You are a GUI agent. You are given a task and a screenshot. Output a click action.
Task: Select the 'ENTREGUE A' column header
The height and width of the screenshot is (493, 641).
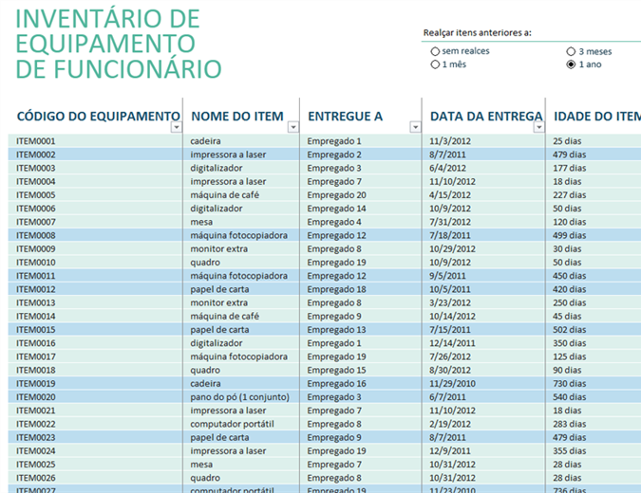[x=346, y=117]
